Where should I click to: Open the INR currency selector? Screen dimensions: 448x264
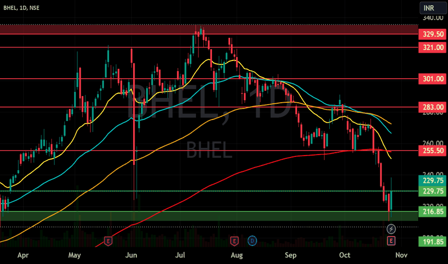433,8
